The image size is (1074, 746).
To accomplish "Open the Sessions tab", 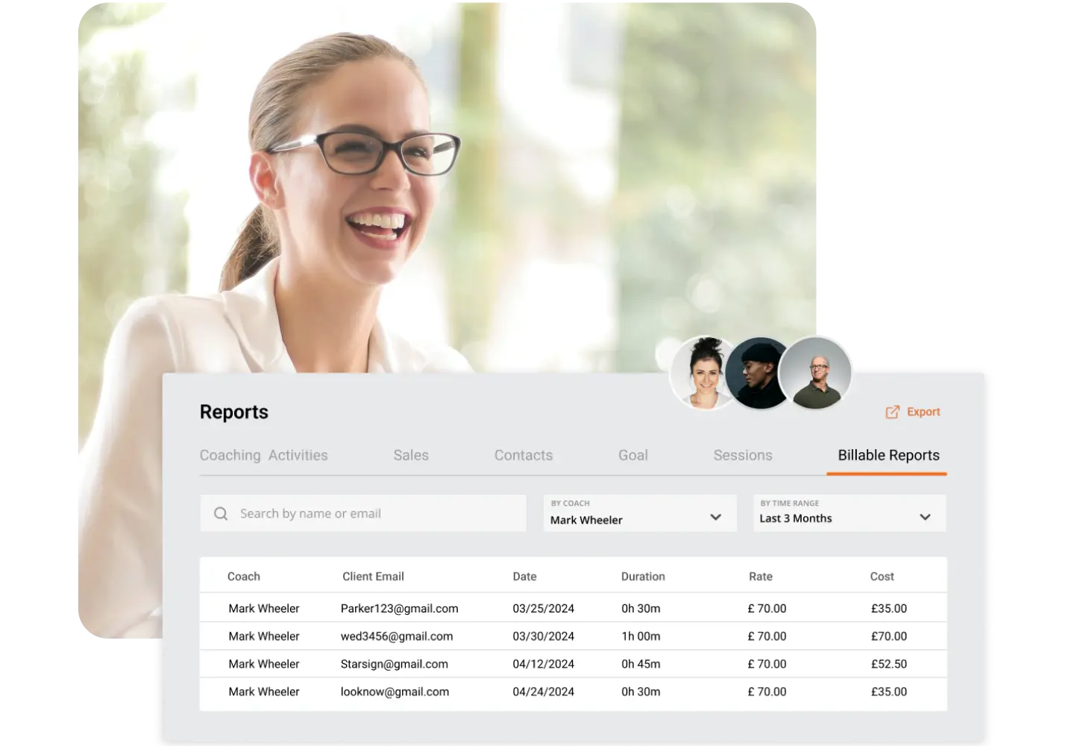I will pos(743,455).
